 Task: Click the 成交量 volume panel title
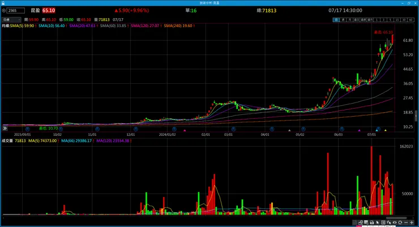[7, 141]
